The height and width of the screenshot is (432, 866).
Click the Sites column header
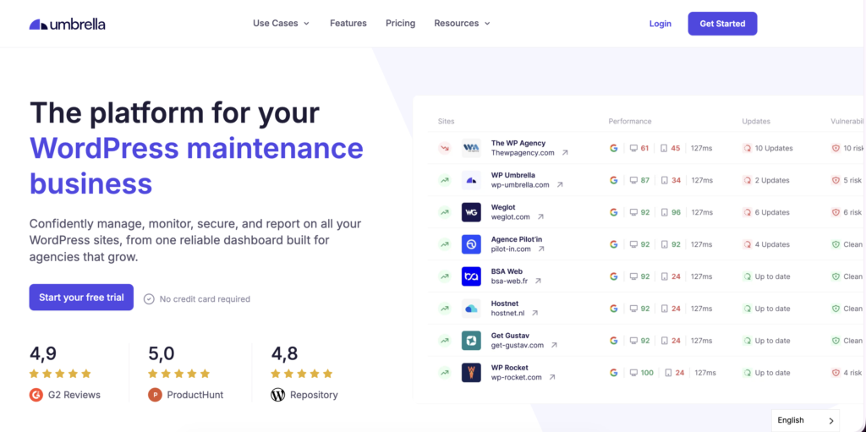point(446,121)
